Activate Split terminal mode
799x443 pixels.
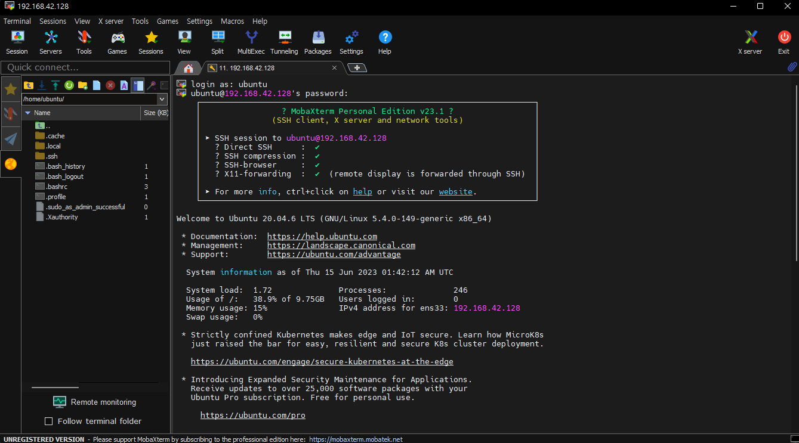[218, 42]
